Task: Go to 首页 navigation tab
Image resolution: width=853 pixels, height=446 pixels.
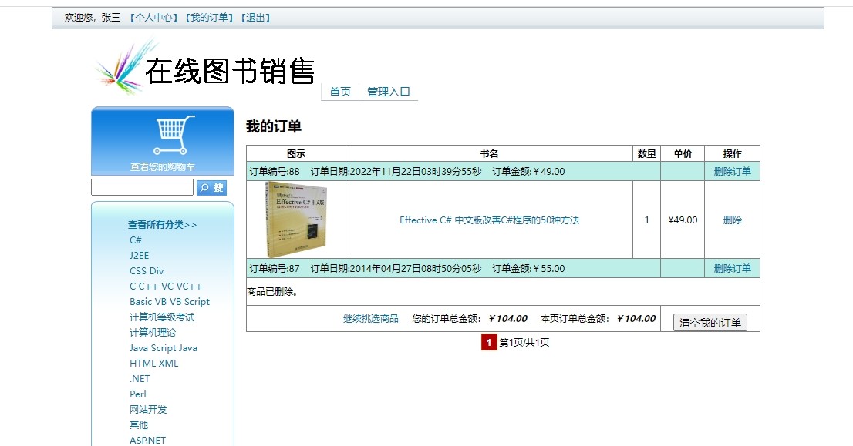Action: click(x=340, y=92)
